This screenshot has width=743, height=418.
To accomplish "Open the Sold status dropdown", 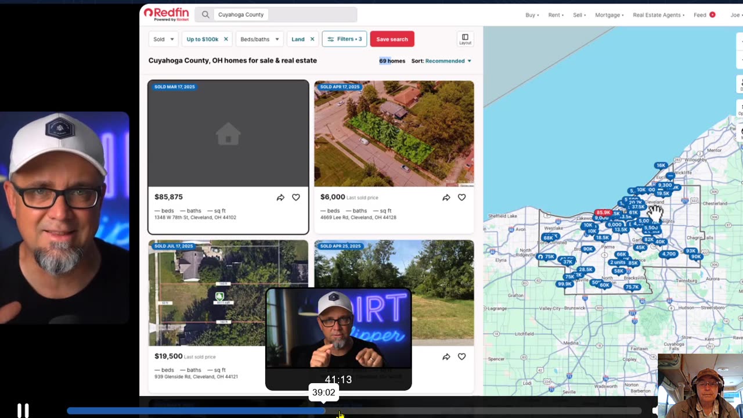I will coord(164,39).
